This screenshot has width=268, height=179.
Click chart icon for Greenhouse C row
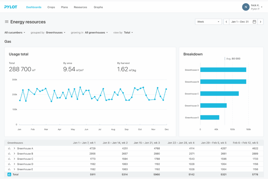[x=9, y=159]
